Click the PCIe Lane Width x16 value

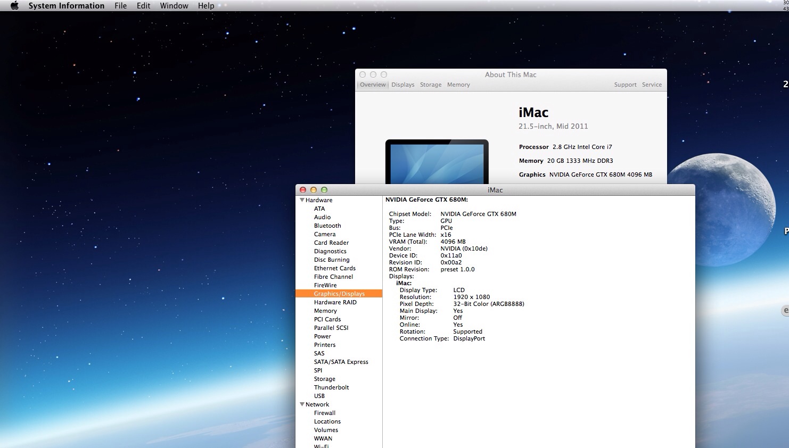446,235
